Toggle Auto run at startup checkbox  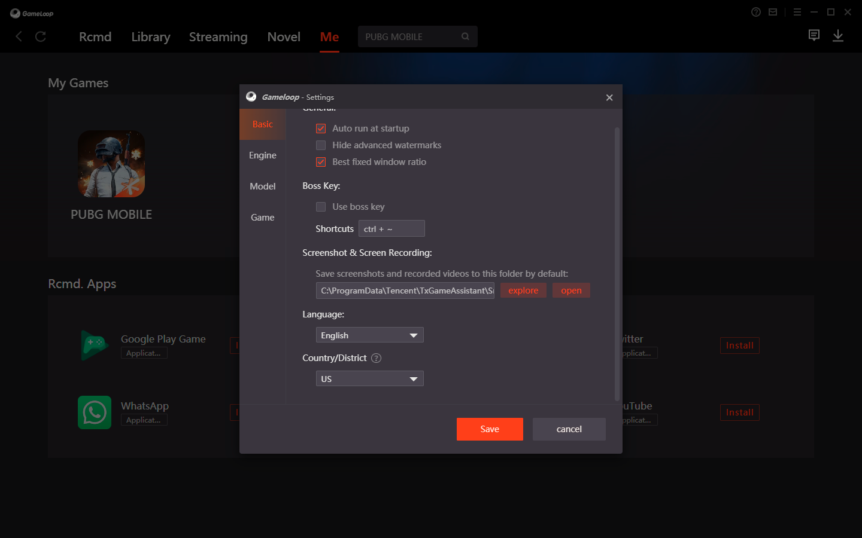(x=321, y=129)
